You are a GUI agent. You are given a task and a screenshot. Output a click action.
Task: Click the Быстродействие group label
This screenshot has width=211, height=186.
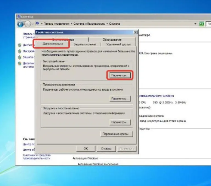coord(54,61)
